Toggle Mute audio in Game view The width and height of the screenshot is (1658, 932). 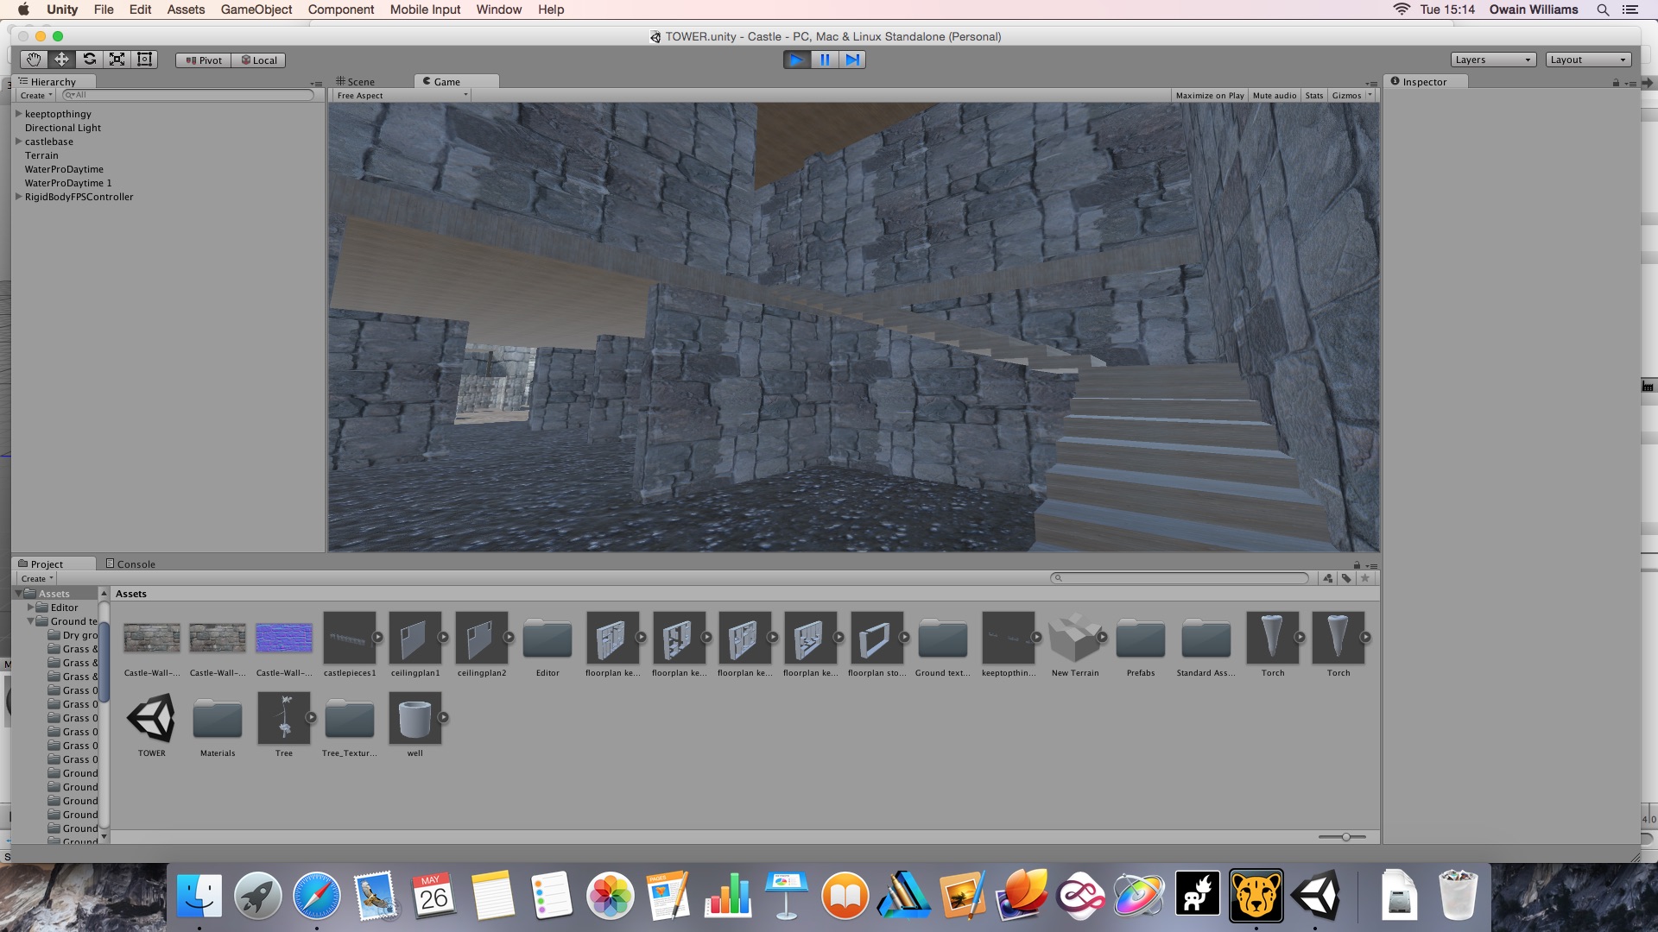(1274, 96)
